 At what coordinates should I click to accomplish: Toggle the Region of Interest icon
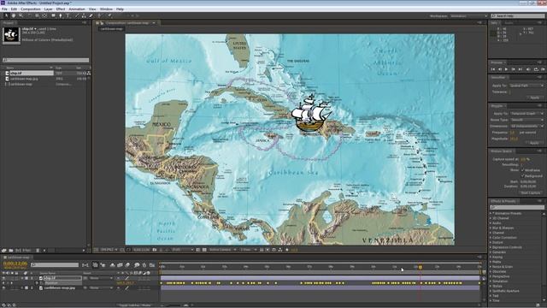coord(198,250)
